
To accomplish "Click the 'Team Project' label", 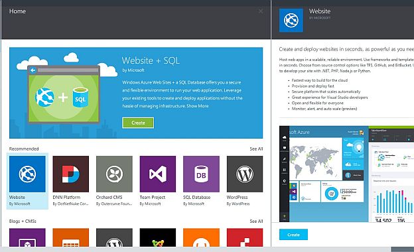I will tap(153, 197).
